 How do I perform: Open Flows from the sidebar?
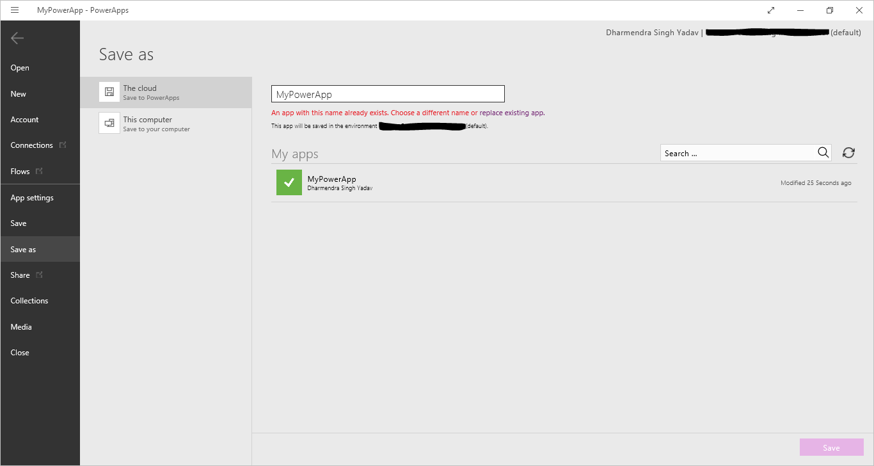[x=40, y=171]
